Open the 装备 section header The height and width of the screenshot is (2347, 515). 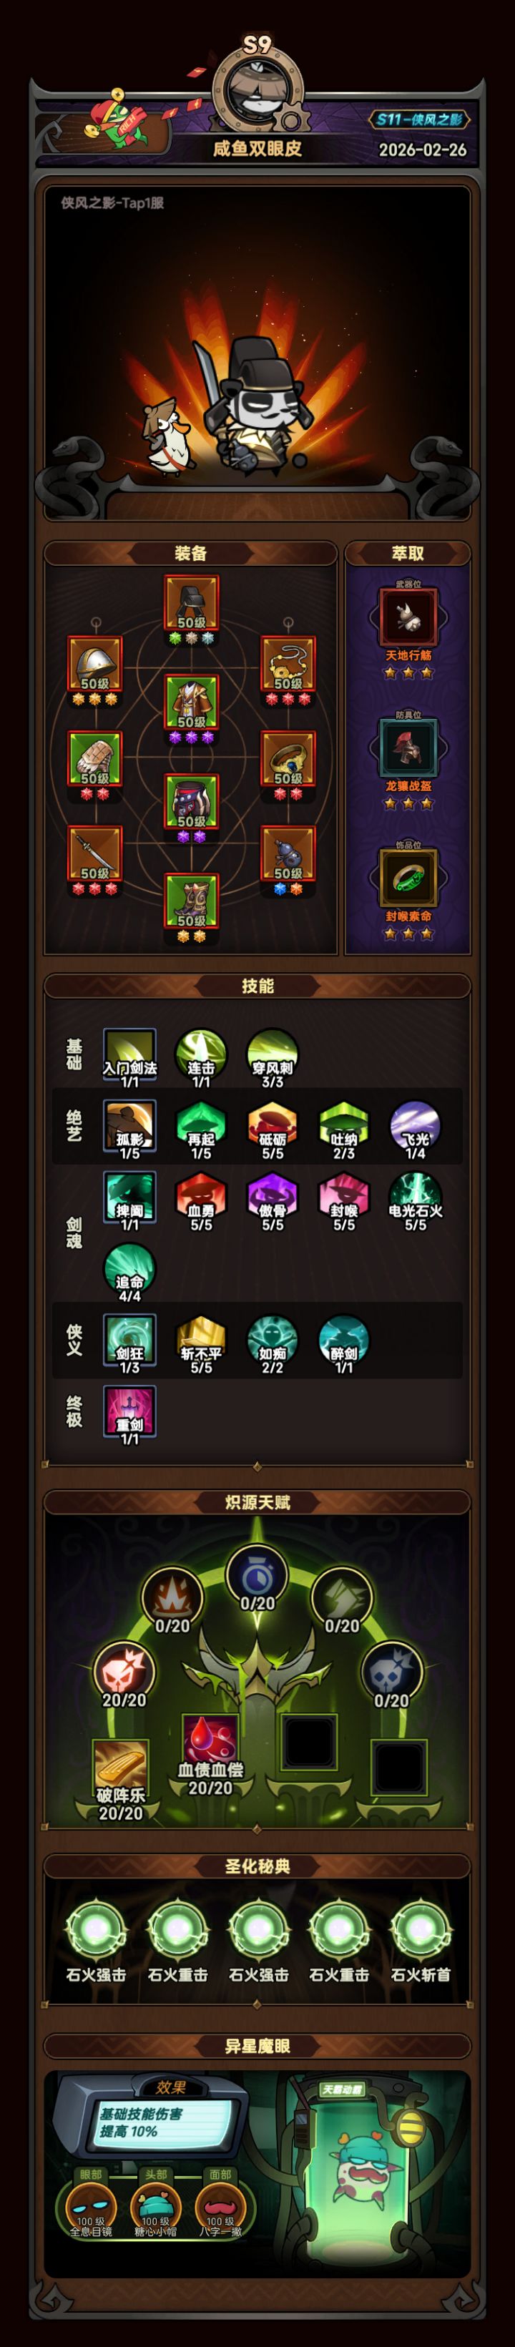190,553
